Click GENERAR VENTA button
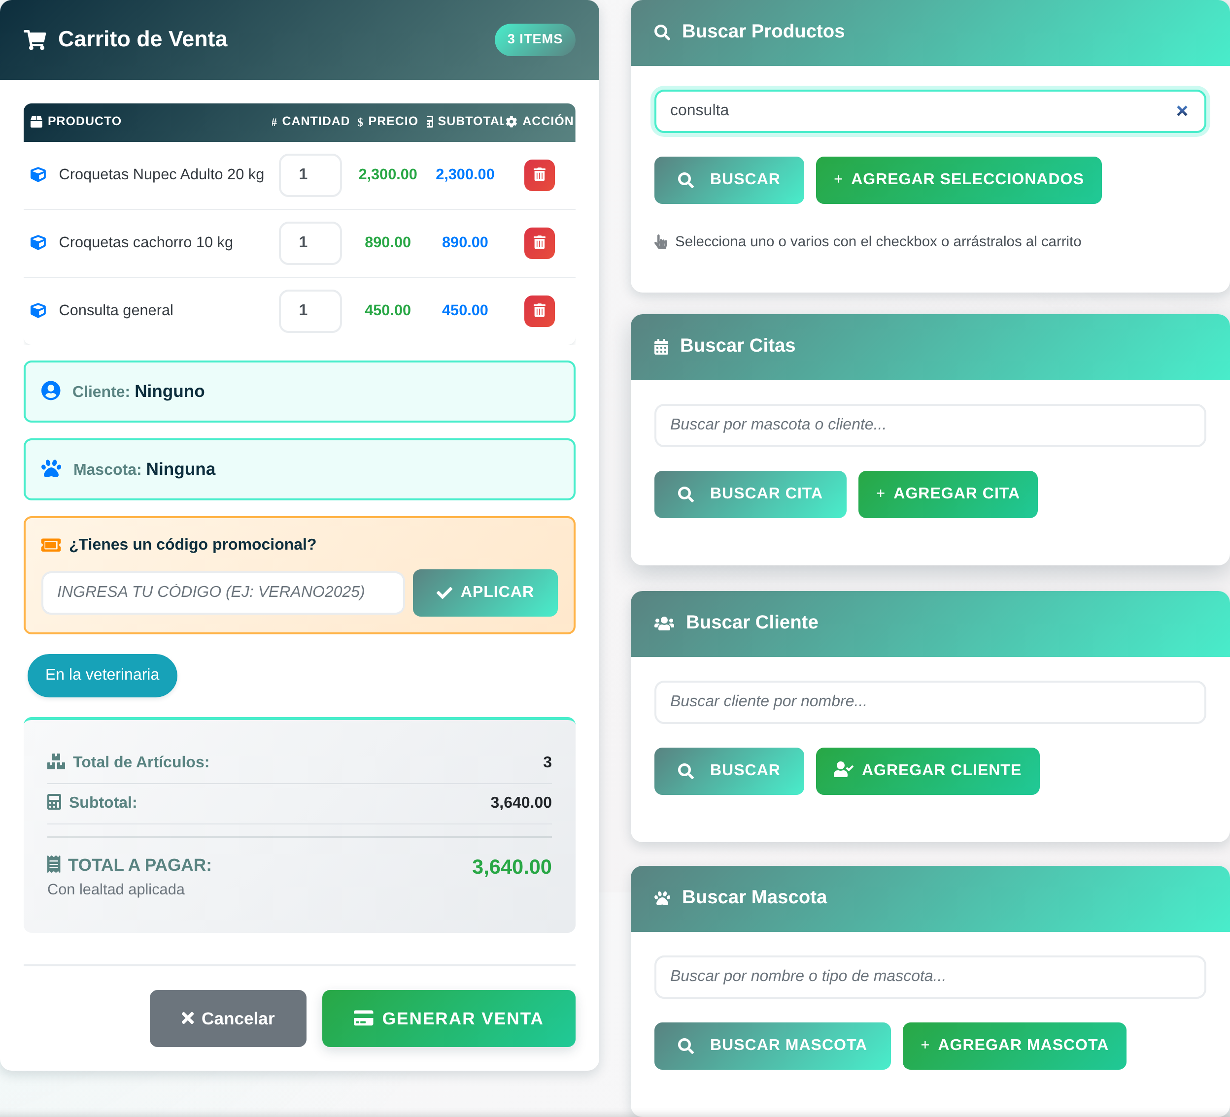Image resolution: width=1230 pixels, height=1117 pixels. 448,1018
